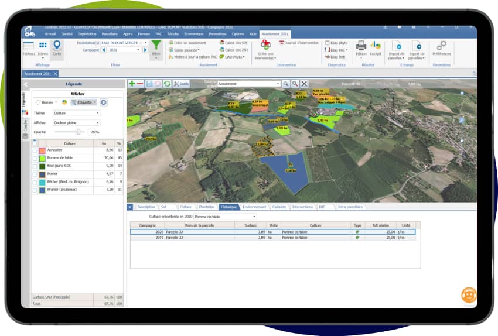
Task: Open the Thème Culture dropdown
Action: pyautogui.click(x=76, y=114)
